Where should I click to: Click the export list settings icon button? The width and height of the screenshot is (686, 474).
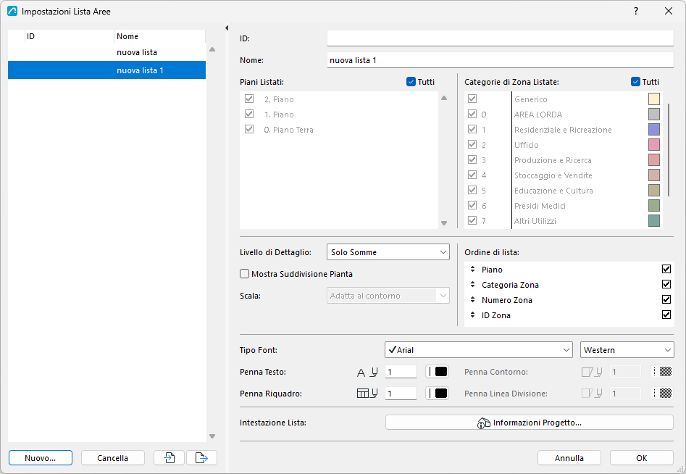coord(201,458)
